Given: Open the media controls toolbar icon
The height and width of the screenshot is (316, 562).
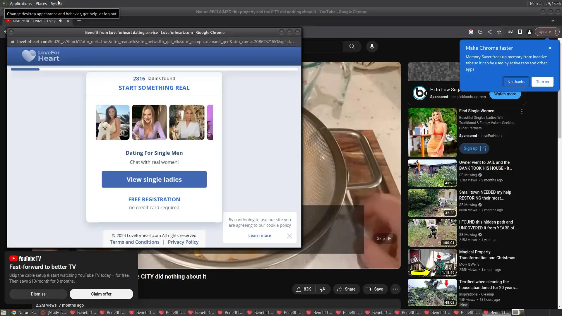Looking at the screenshot, I should click(510, 32).
